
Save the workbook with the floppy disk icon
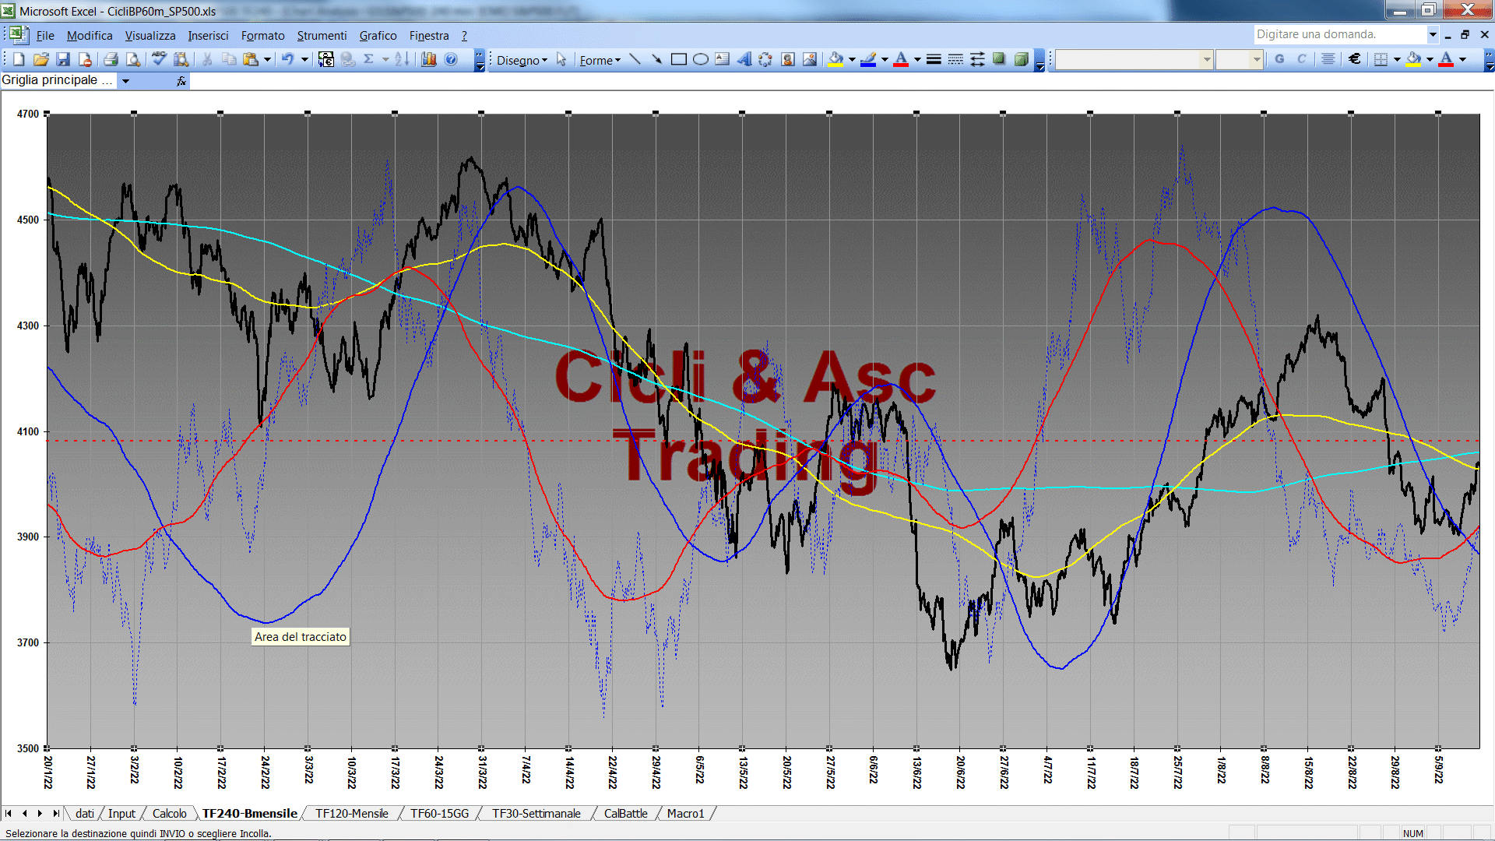pos(63,59)
